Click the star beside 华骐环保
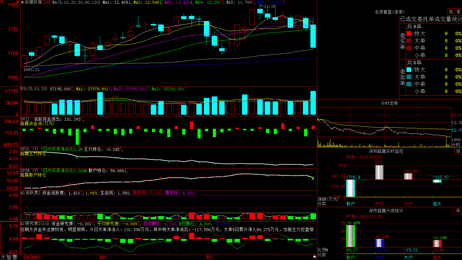462x260 pixels. [22, 2]
